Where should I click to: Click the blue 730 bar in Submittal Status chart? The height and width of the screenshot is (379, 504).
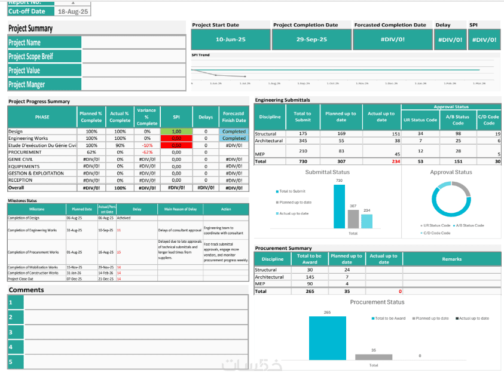pos(339,206)
